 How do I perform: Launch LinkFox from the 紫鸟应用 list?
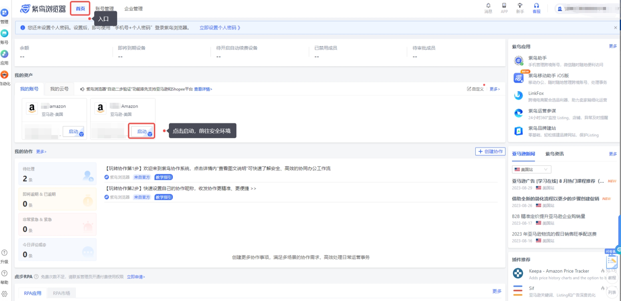(x=518, y=96)
